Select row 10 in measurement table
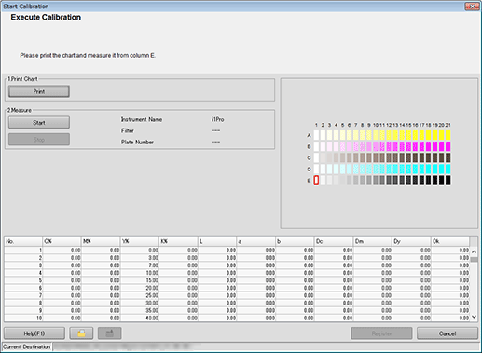Viewport: 482px width, 353px height. (237, 318)
